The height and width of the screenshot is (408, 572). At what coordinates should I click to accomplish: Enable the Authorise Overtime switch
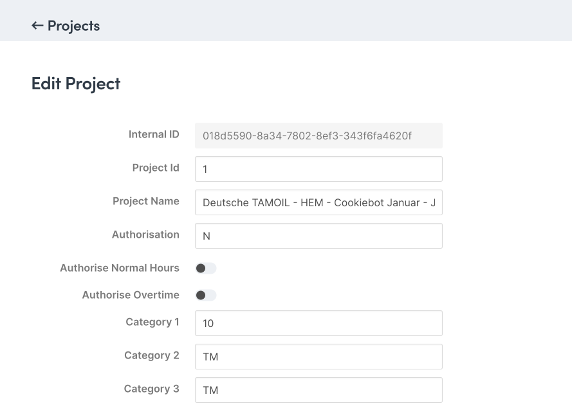[x=206, y=295]
